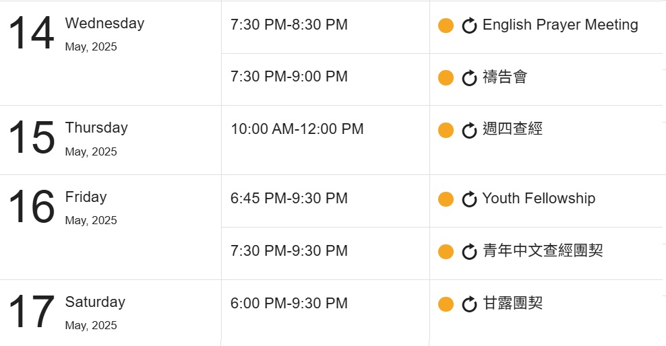This screenshot has width=666, height=346.
Task: Click orange dot for 甘露團契 event
Action: click(446, 304)
